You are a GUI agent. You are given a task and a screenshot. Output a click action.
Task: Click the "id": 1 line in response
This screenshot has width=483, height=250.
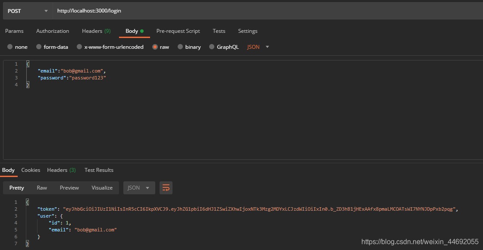(x=60, y=222)
